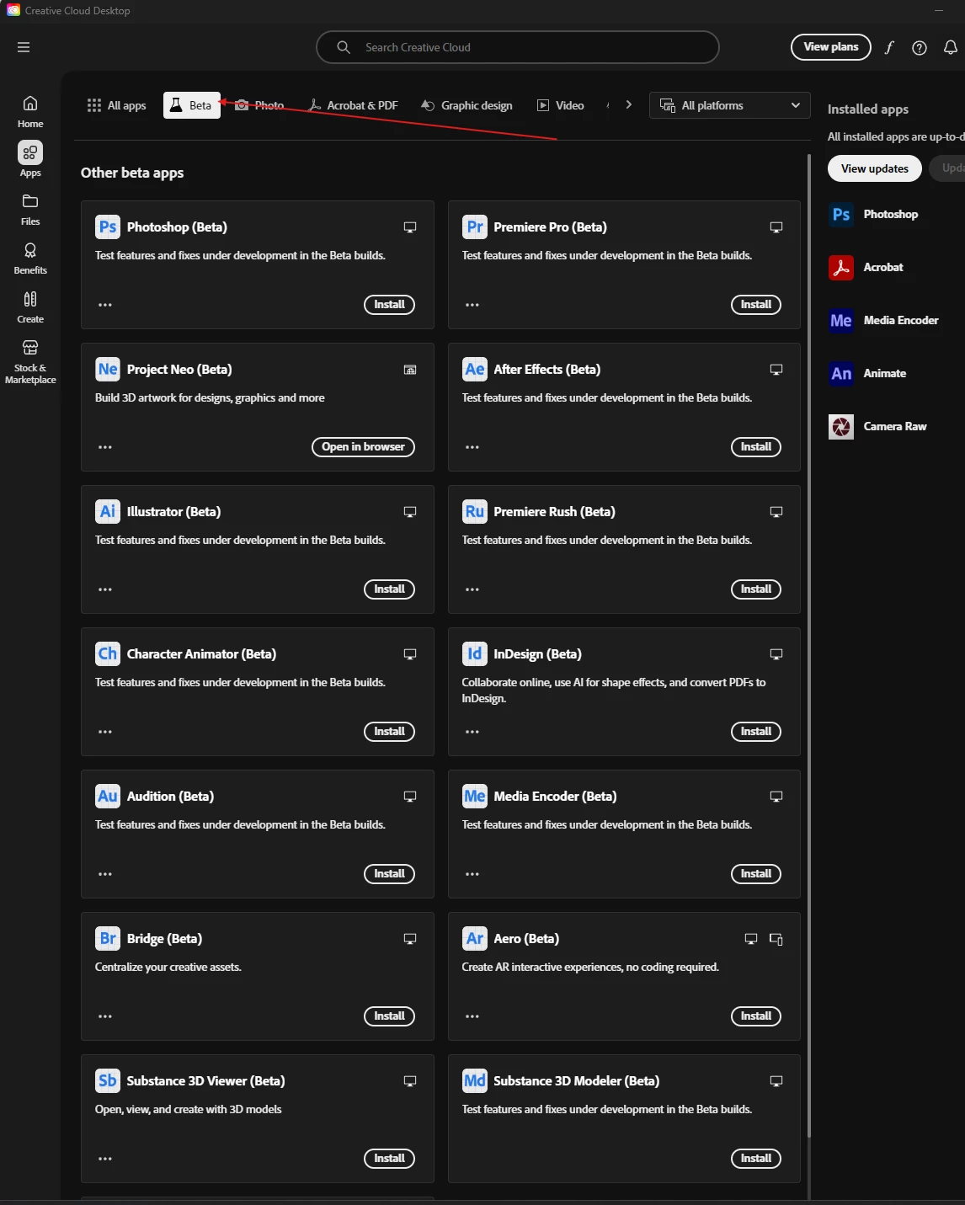Open installed Media Encoder from the panel
The image size is (965, 1205).
(884, 321)
